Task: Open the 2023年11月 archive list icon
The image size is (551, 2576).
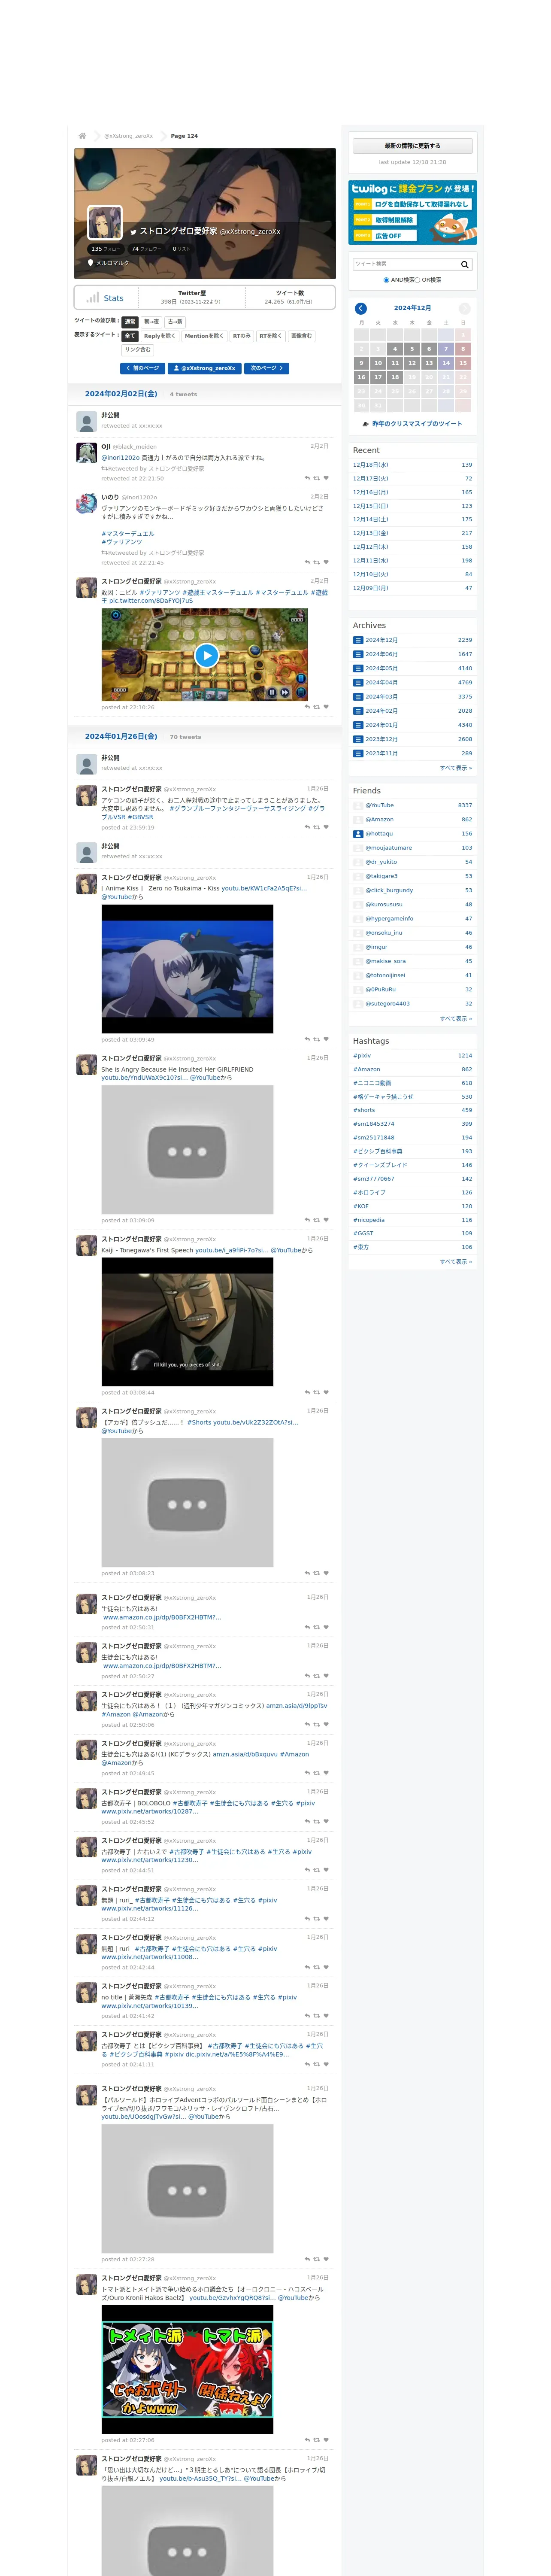Action: 358,753
